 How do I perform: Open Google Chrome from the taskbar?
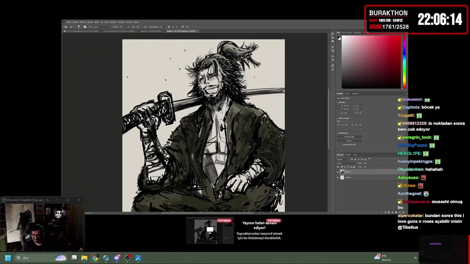click(x=95, y=258)
